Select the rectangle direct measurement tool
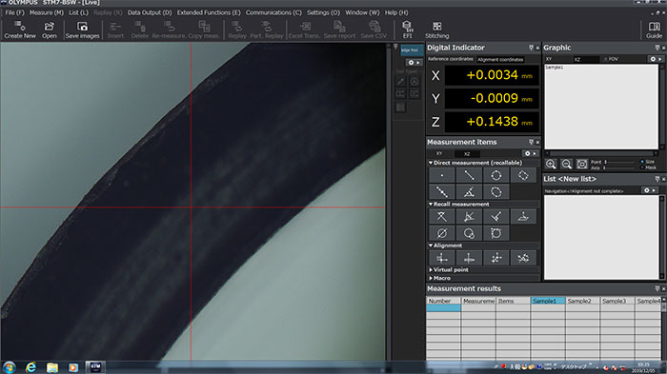Image resolution: width=667 pixels, height=374 pixels. click(x=523, y=175)
